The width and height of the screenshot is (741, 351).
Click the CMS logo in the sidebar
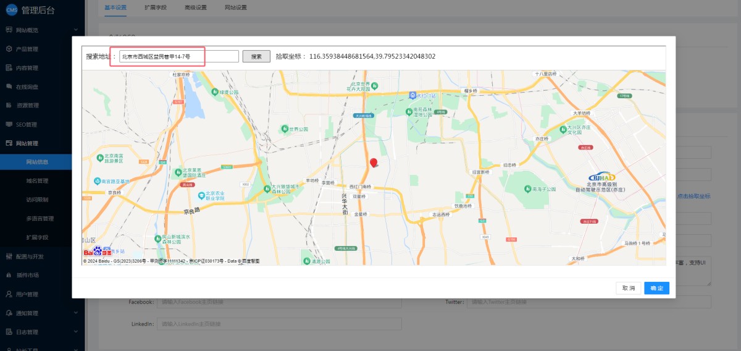(x=10, y=10)
